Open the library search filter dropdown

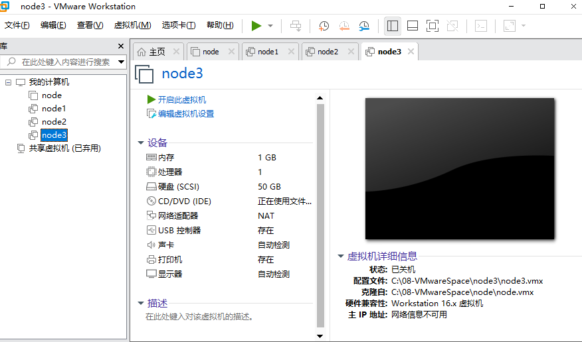click(121, 62)
